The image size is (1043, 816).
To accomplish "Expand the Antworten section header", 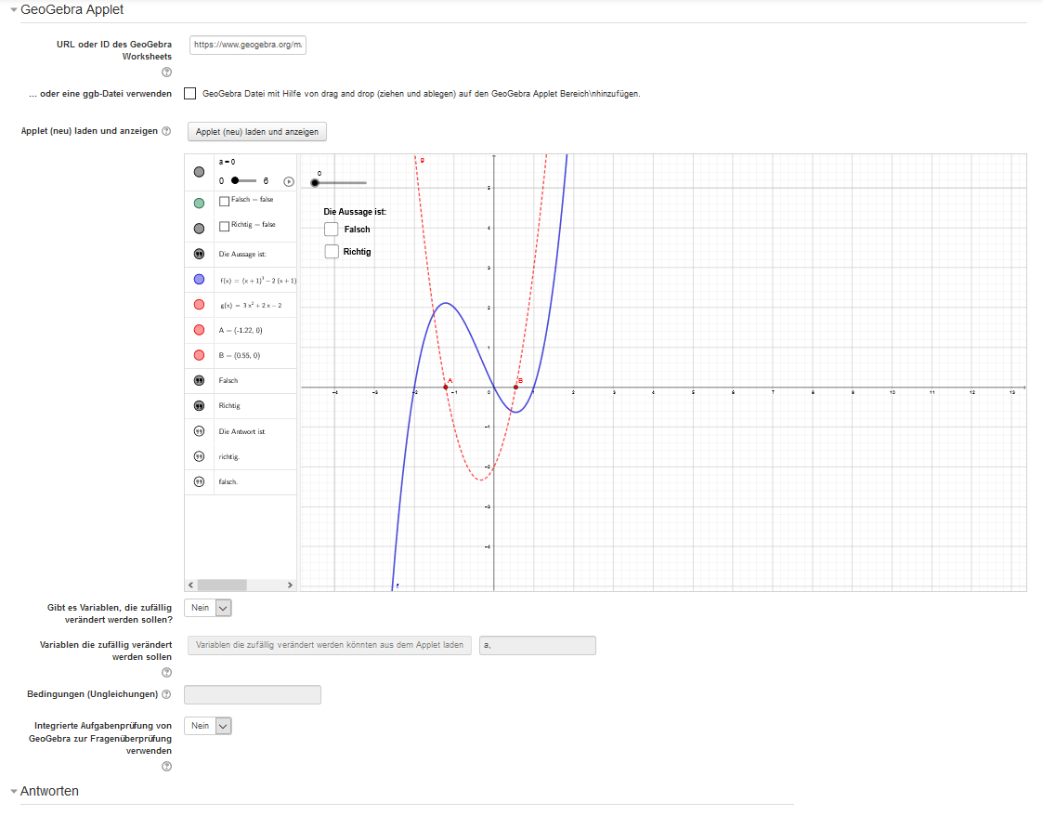I will pos(14,792).
